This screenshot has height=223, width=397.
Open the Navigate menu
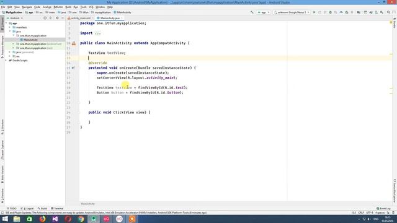[x=27, y=7]
